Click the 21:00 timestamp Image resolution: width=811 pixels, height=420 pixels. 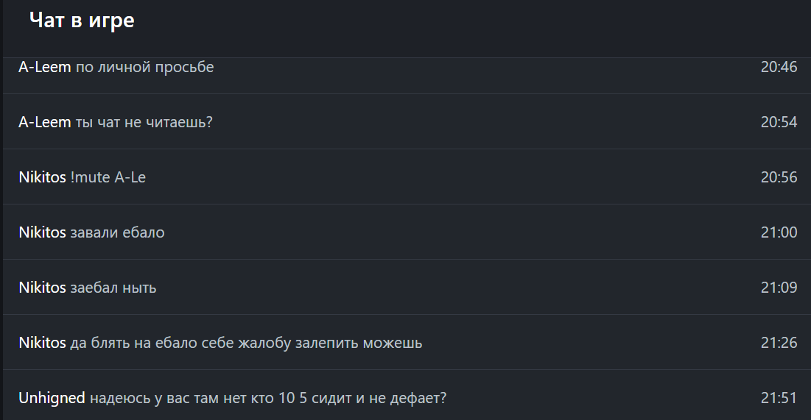point(779,232)
